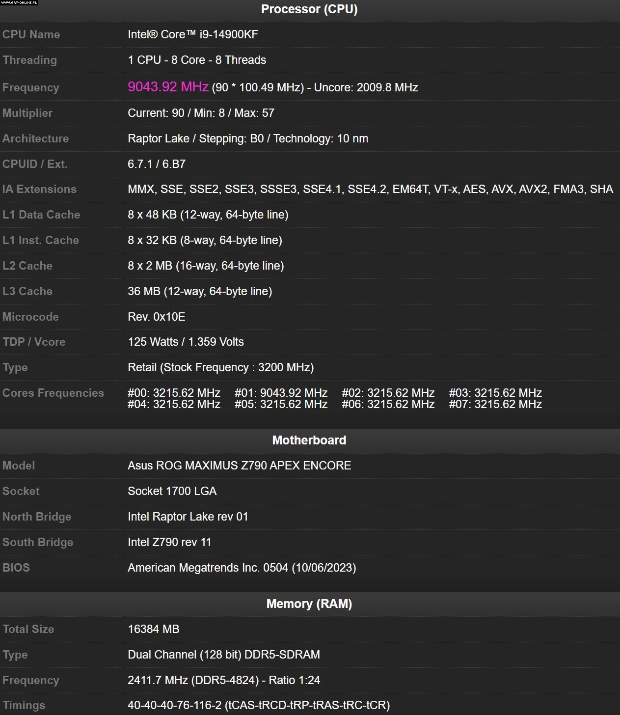620x715 pixels.
Task: Click the Multiplier label
Action: (27, 113)
